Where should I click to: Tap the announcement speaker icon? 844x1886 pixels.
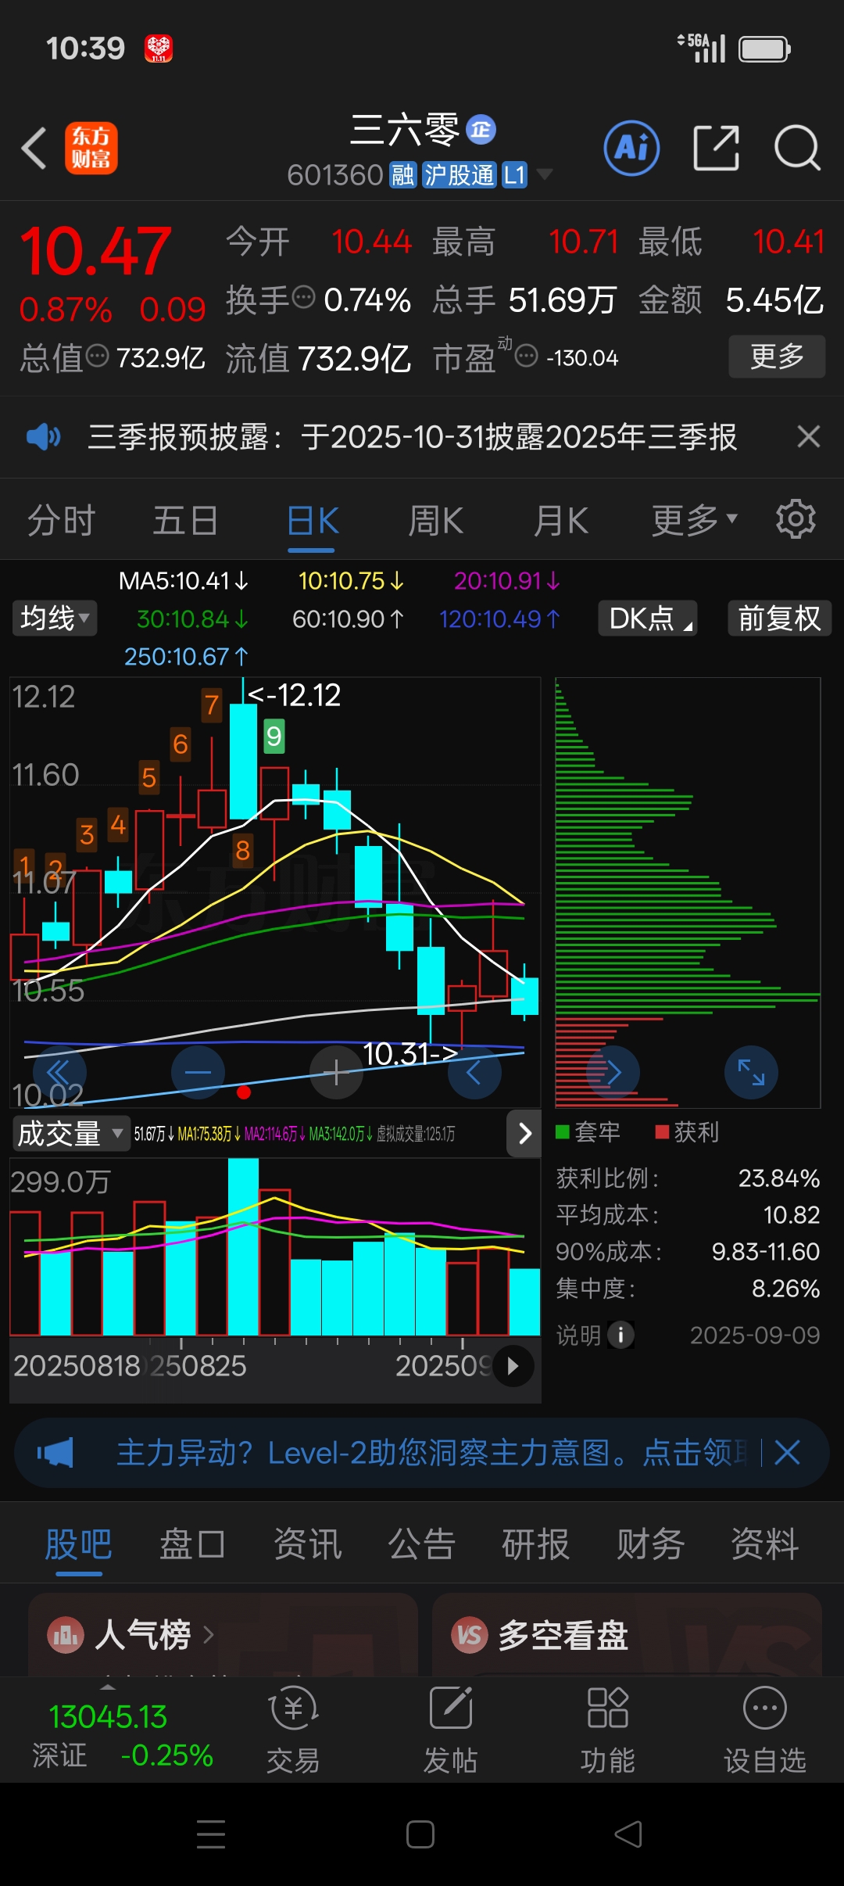coord(43,436)
